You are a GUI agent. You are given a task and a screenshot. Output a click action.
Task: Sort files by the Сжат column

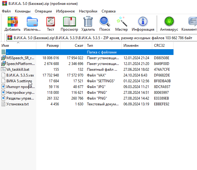coord(73,46)
